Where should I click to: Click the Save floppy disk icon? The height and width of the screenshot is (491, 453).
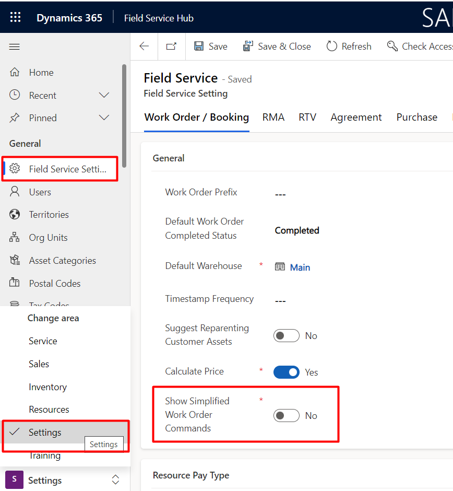point(199,46)
